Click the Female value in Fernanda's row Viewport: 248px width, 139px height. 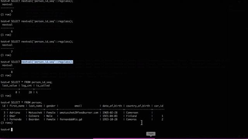tap(51, 119)
